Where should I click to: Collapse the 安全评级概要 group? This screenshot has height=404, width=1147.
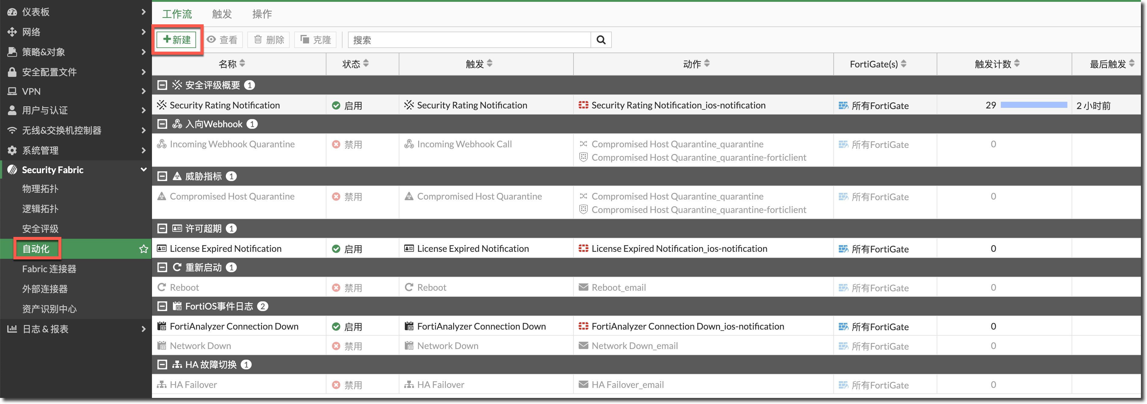coord(162,85)
